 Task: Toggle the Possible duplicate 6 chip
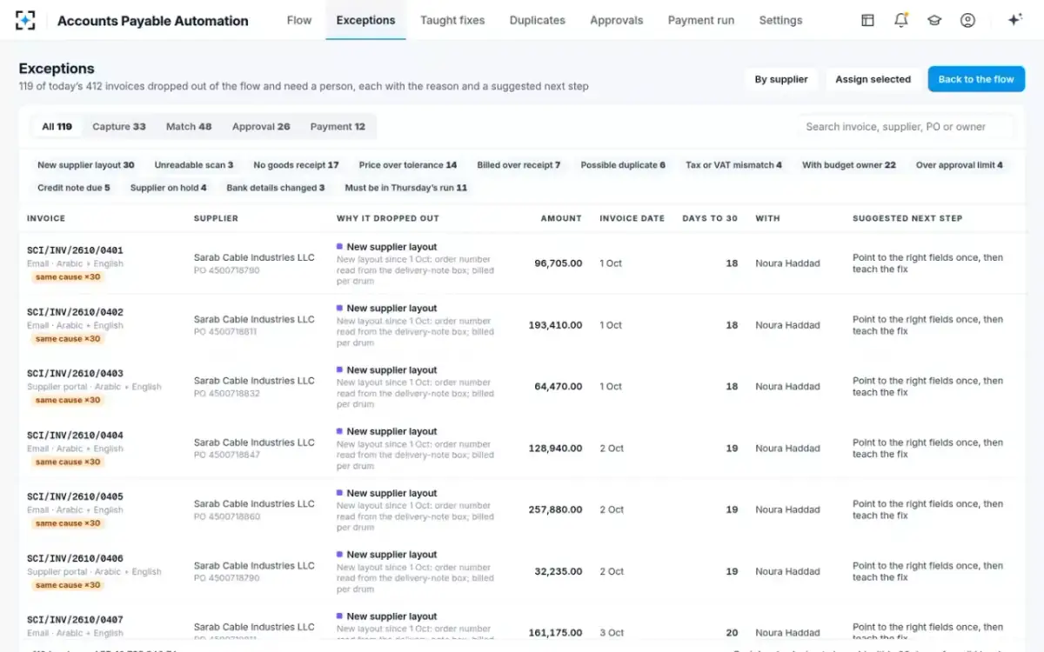click(x=623, y=165)
